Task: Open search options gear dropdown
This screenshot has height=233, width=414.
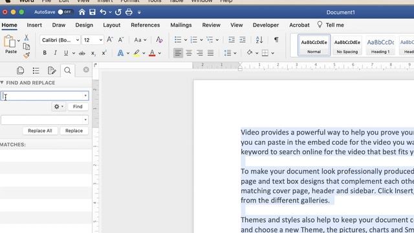Action: click(59, 106)
